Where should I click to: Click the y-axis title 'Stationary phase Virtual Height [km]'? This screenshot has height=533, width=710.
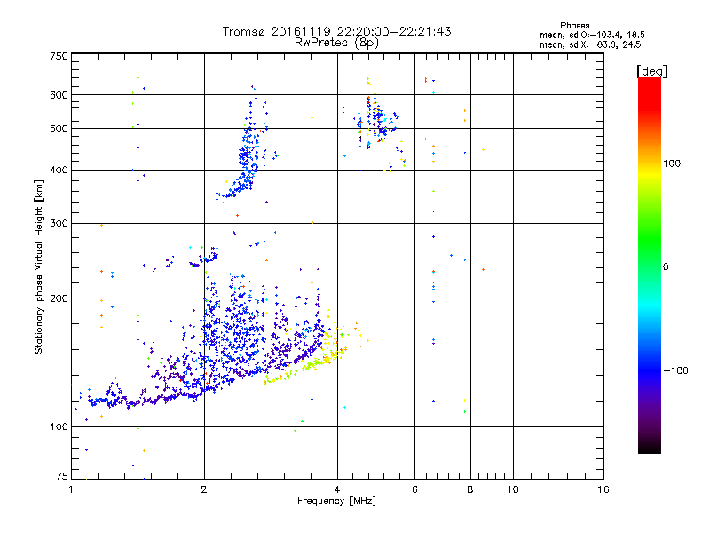(x=39, y=267)
